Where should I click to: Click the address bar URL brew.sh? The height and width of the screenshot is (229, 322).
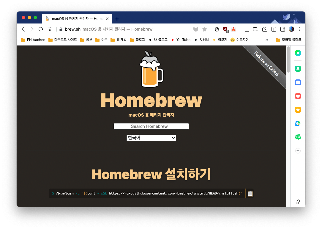pos(73,29)
